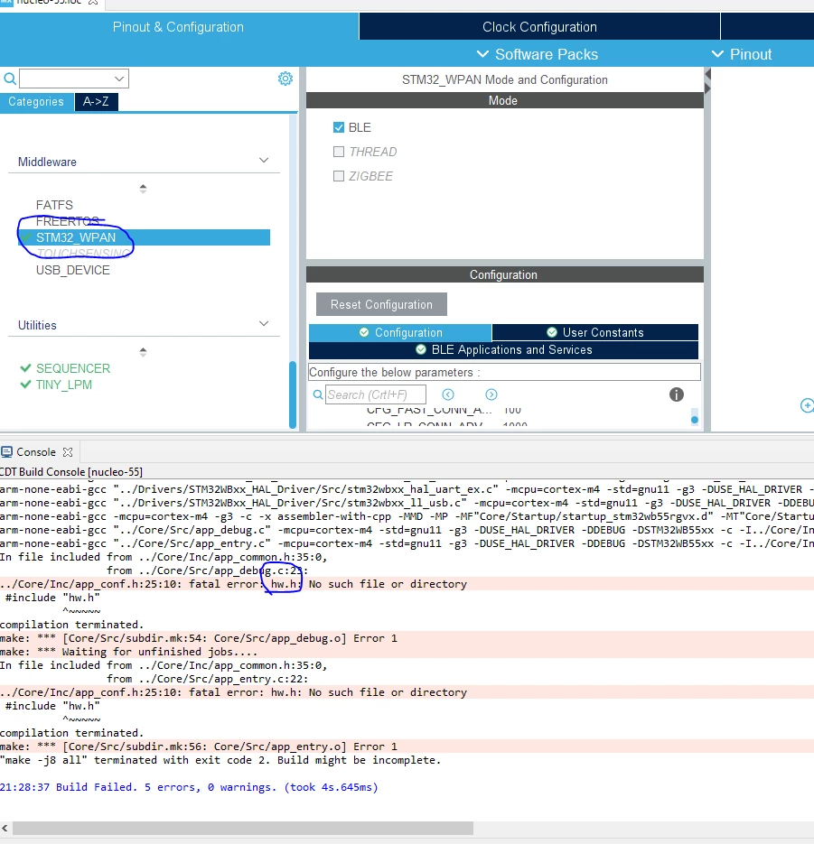The image size is (814, 844).
Task: Open the category settings gear icon
Action: 285,79
